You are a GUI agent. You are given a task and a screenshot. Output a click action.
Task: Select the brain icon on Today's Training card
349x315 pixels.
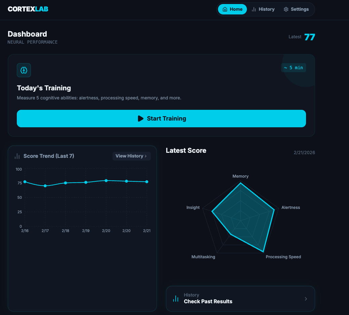pyautogui.click(x=24, y=70)
